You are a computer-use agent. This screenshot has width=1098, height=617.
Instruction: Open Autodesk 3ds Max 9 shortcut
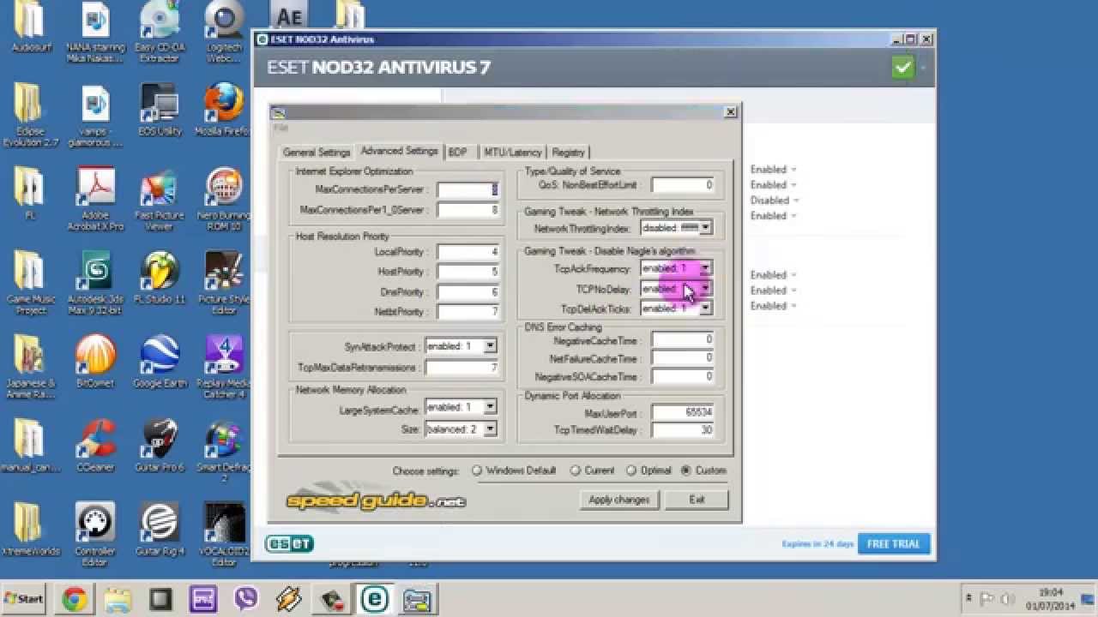95,283
